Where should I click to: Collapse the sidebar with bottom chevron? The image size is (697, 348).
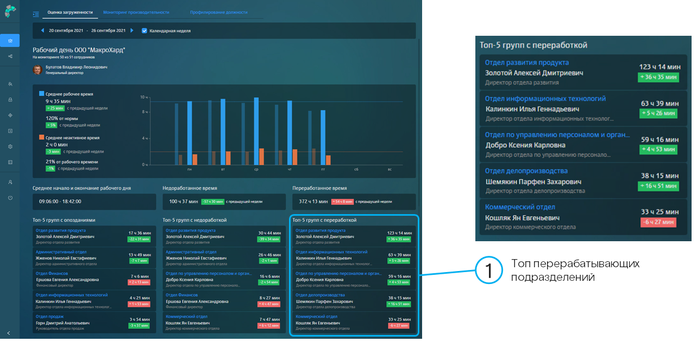(x=9, y=333)
